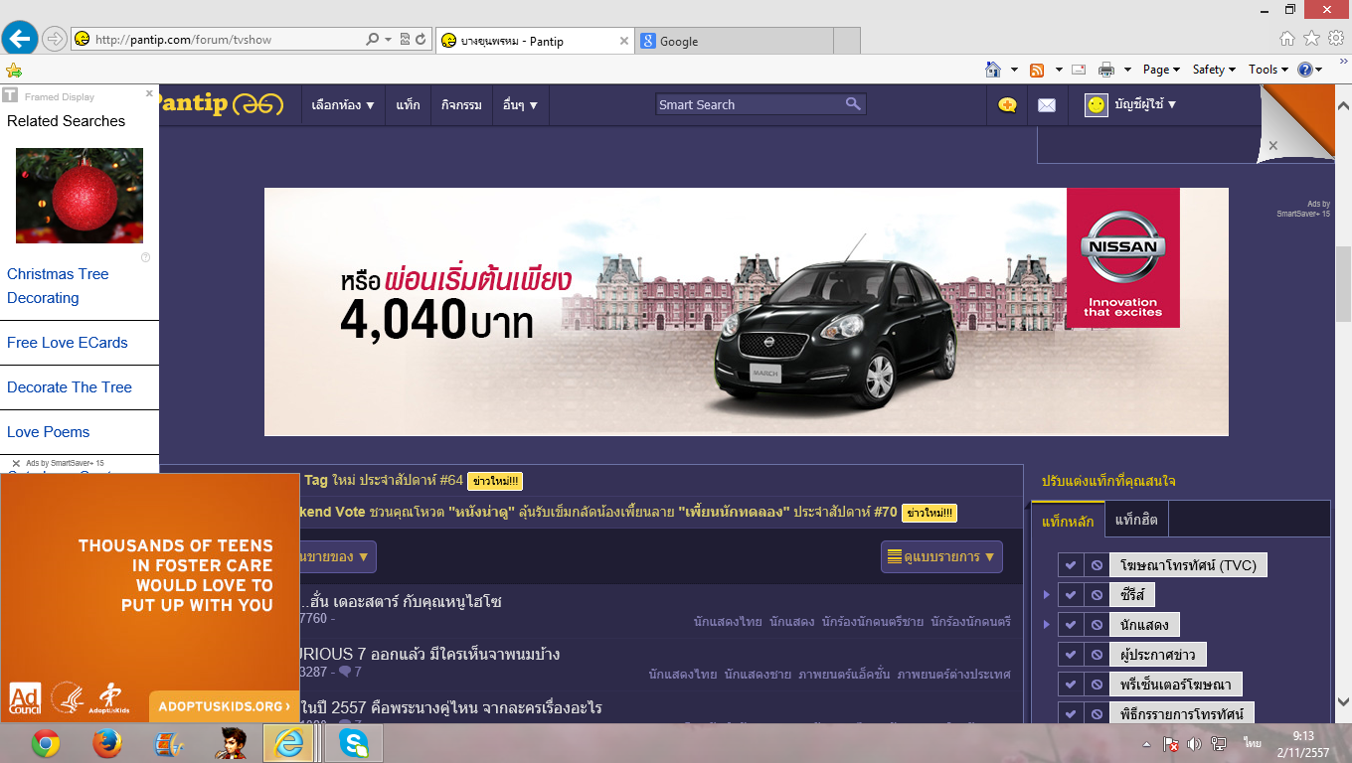
Task: Expand the นักแสดง tag subtree arrow
Action: click(x=1046, y=625)
